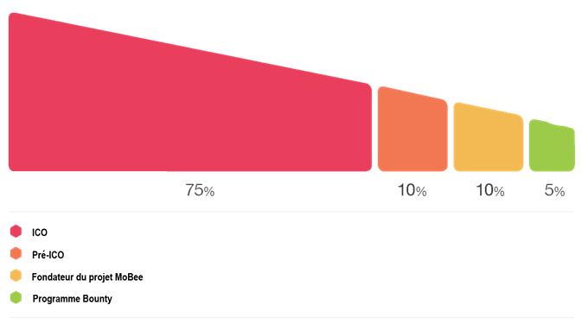582x331 pixels.
Task: Click the 5% percentage label
Action: point(554,190)
